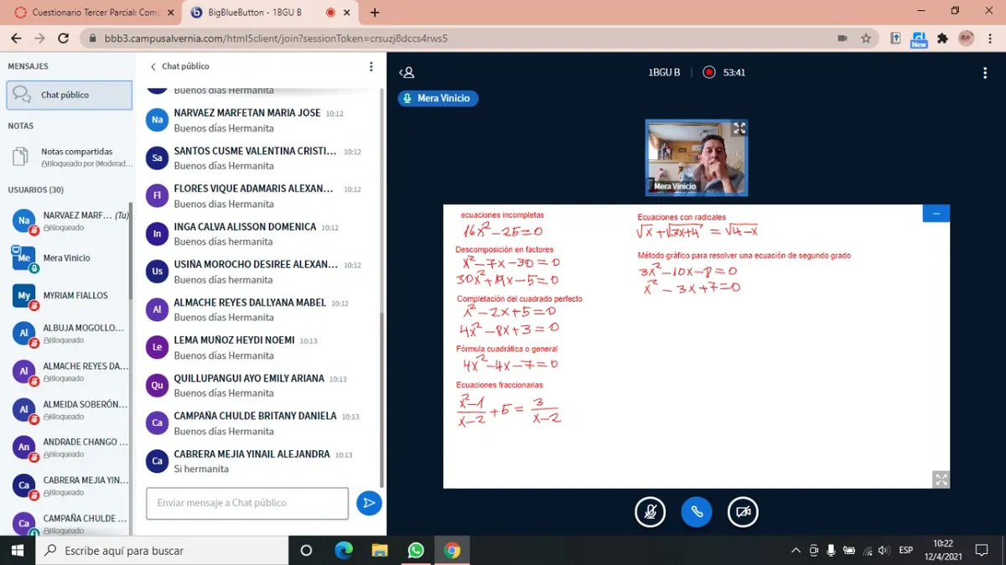Focus the Enviar mensaje a Chat público field
The image size is (1006, 565).
[247, 503]
